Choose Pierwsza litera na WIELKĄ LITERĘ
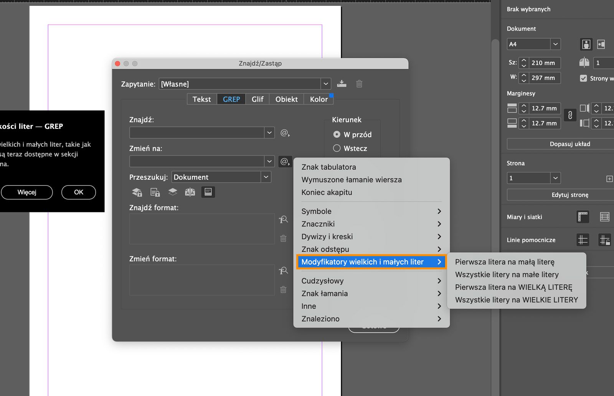The width and height of the screenshot is (614, 396). coord(517,287)
